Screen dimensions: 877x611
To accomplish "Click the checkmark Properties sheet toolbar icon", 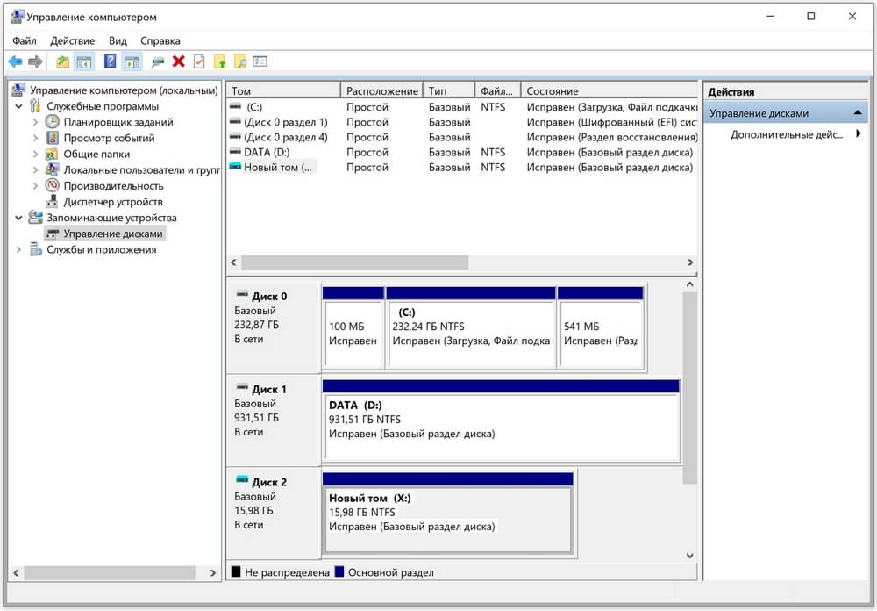I will pos(199,61).
